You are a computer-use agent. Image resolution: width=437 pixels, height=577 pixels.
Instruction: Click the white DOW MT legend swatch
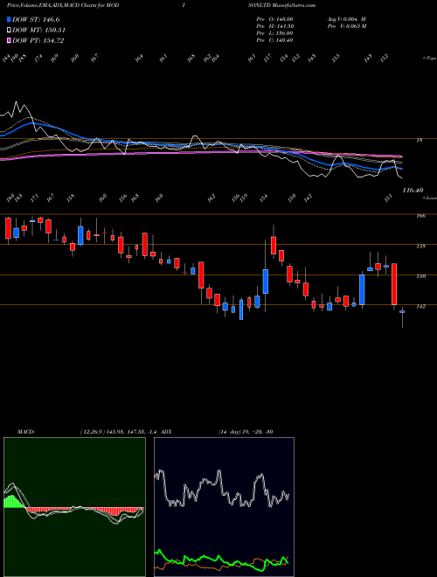tap(9, 30)
